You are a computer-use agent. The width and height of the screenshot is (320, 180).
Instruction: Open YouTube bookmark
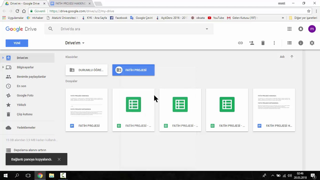[216, 18]
